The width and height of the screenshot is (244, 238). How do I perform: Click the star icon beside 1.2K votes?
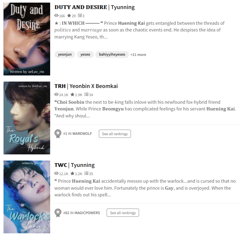72,174
